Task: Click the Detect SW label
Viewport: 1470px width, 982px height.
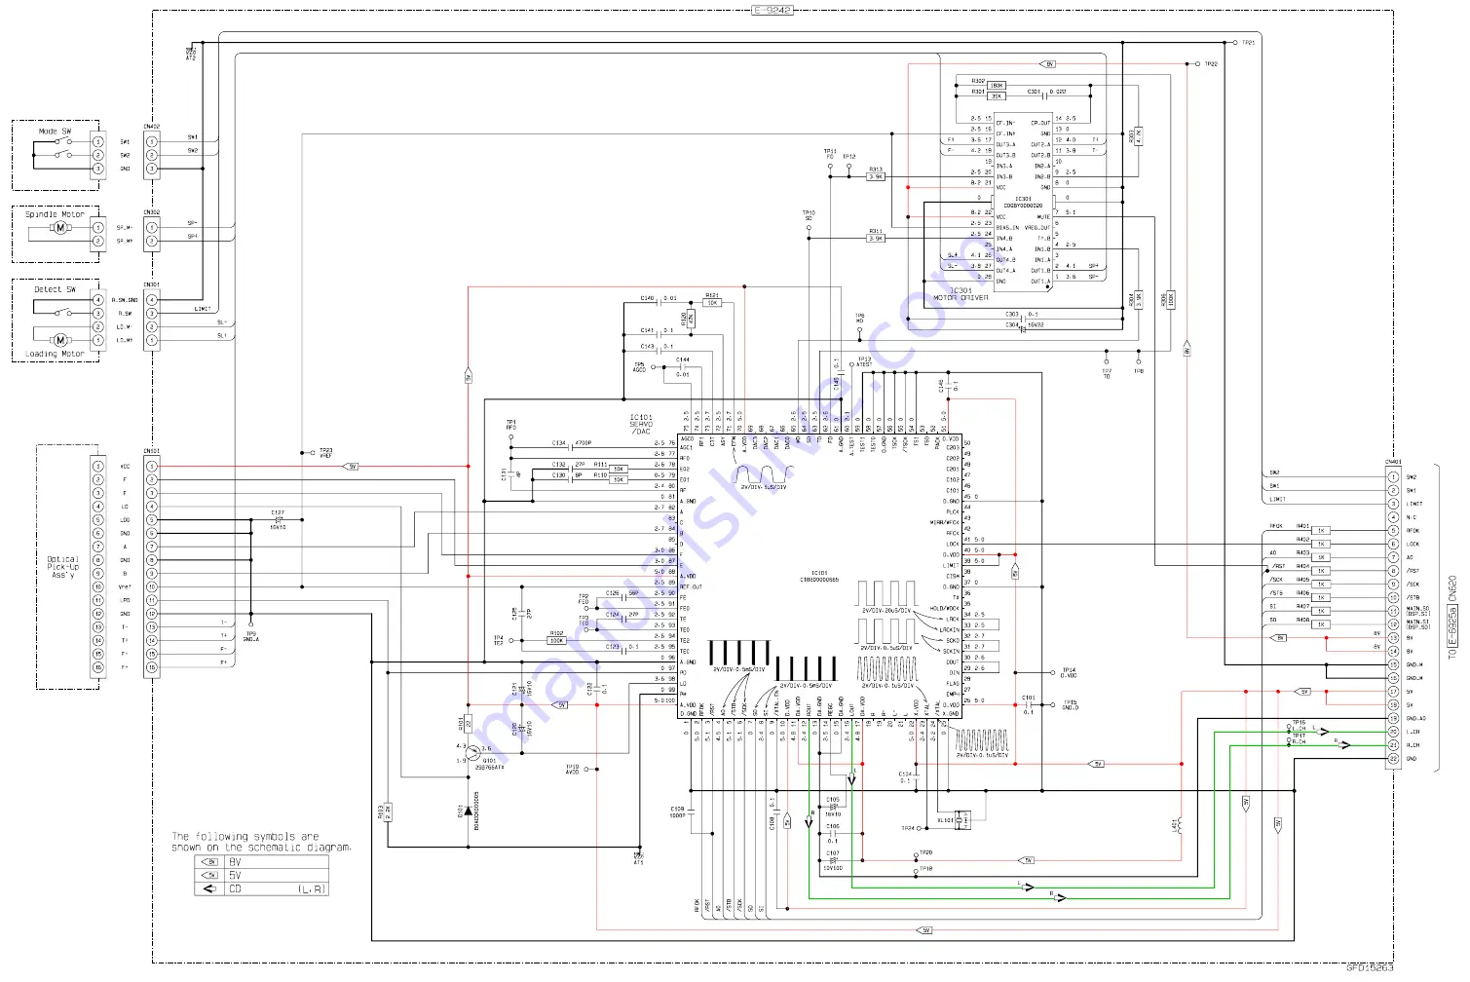Action: coord(55,289)
